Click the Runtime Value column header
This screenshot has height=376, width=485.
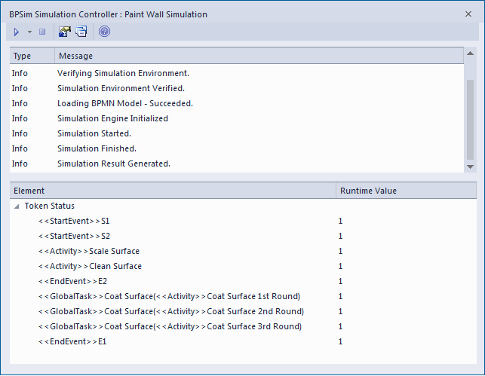coord(368,191)
